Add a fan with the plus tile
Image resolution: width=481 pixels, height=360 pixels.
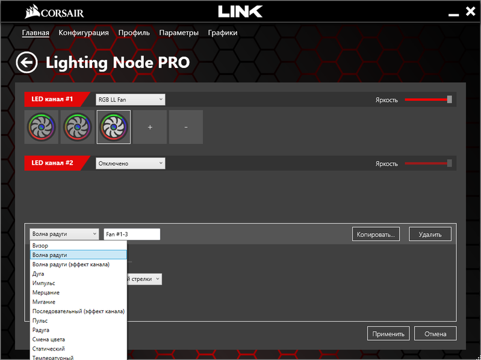[x=150, y=127]
